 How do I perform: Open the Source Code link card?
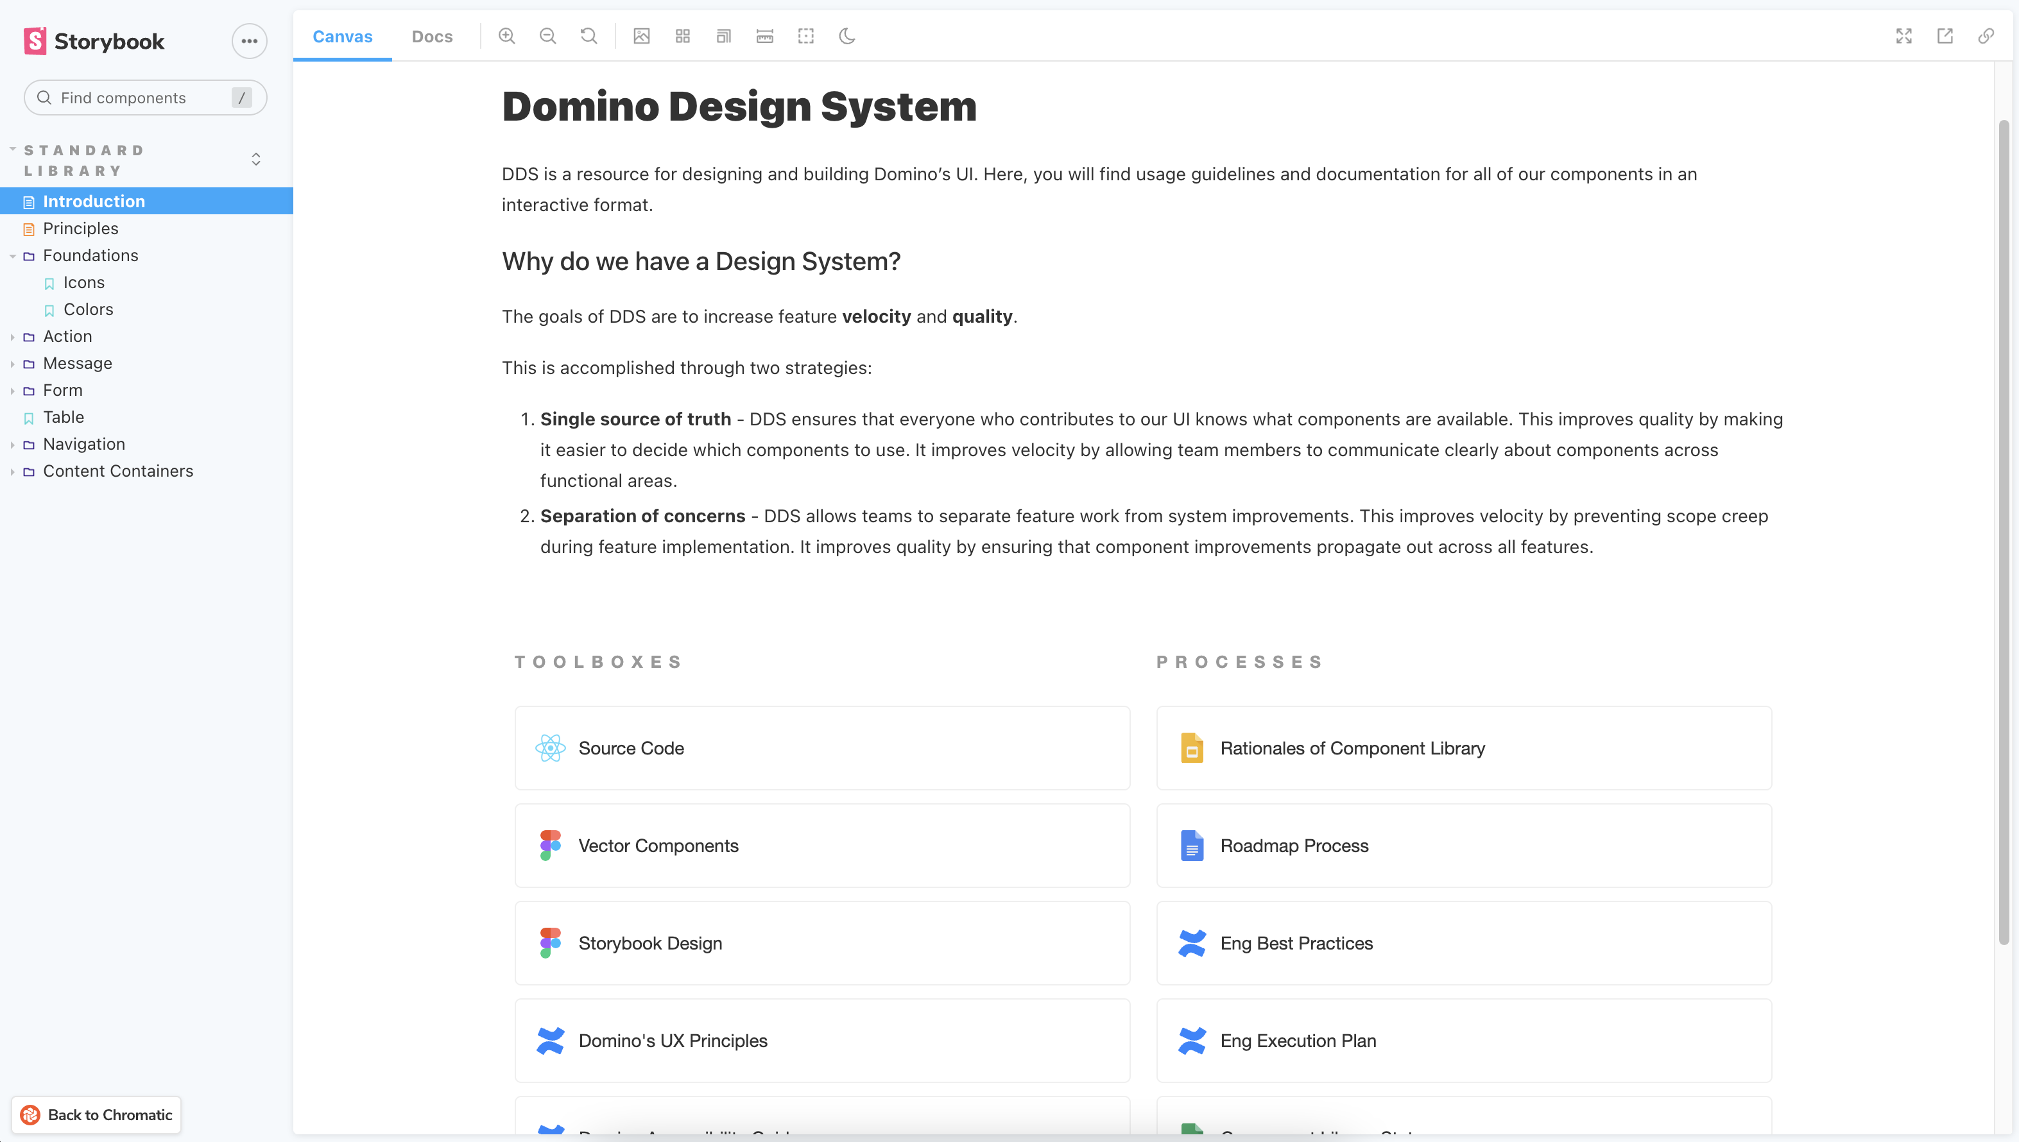click(822, 747)
